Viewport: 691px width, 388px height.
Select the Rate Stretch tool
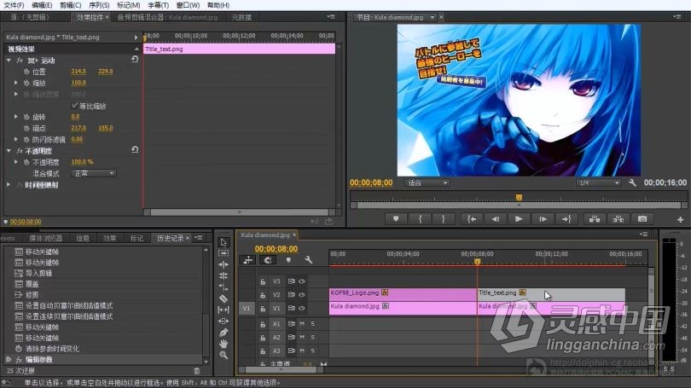point(224,287)
